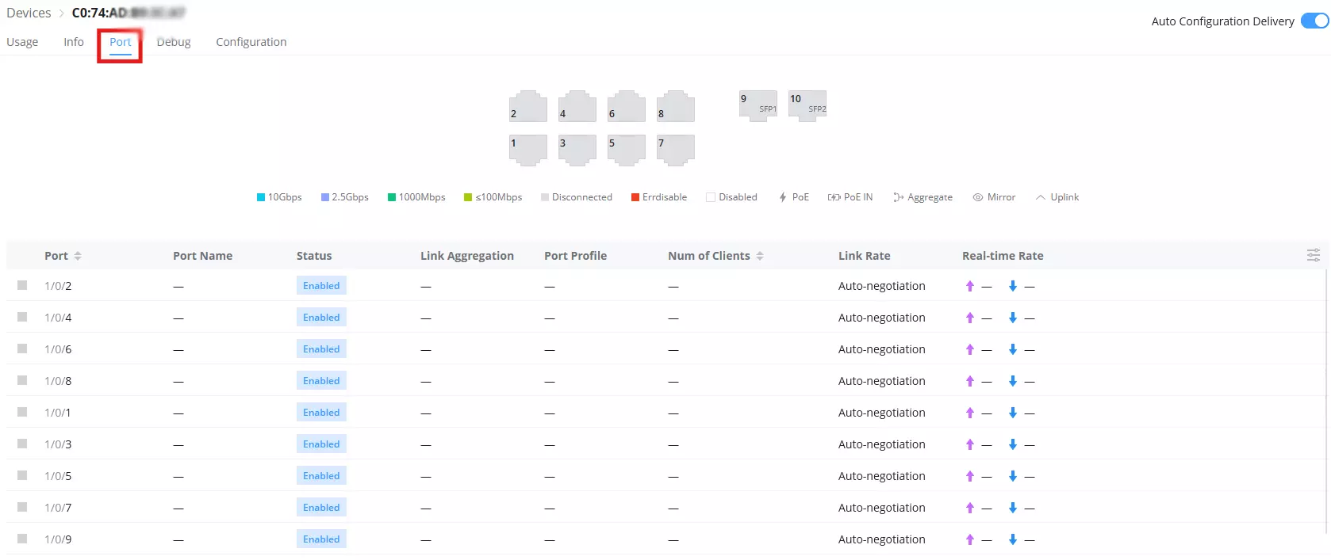The width and height of the screenshot is (1331, 560).
Task: Select port 1 in the switch diagram
Action: click(527, 150)
